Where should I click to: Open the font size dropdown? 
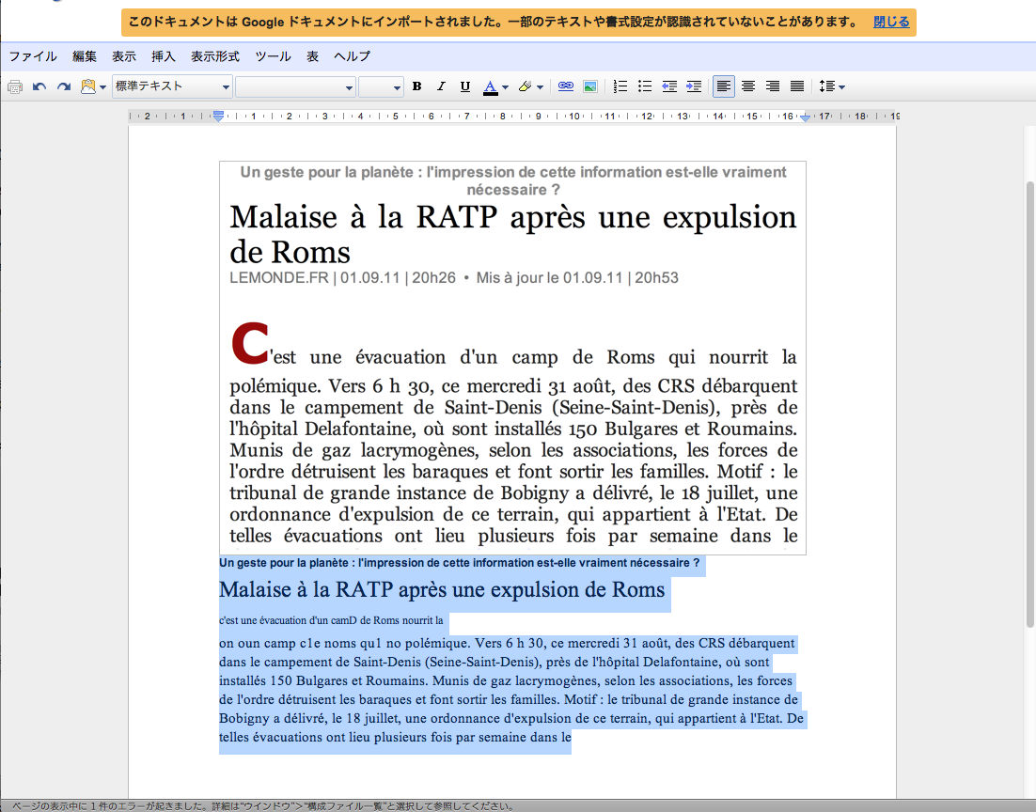[x=381, y=86]
